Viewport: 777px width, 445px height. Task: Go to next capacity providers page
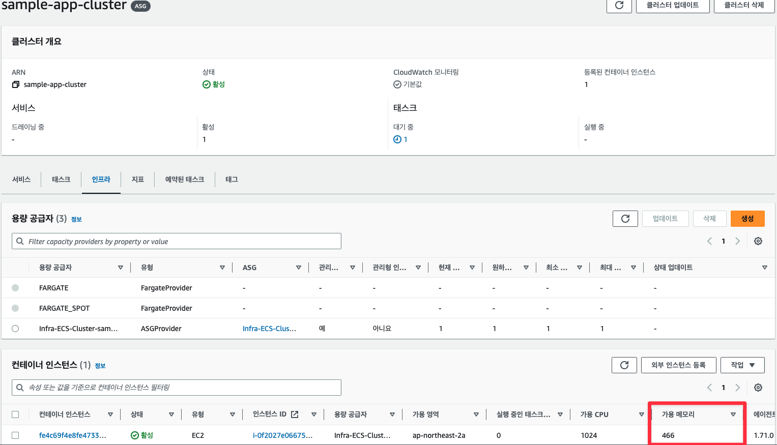737,241
